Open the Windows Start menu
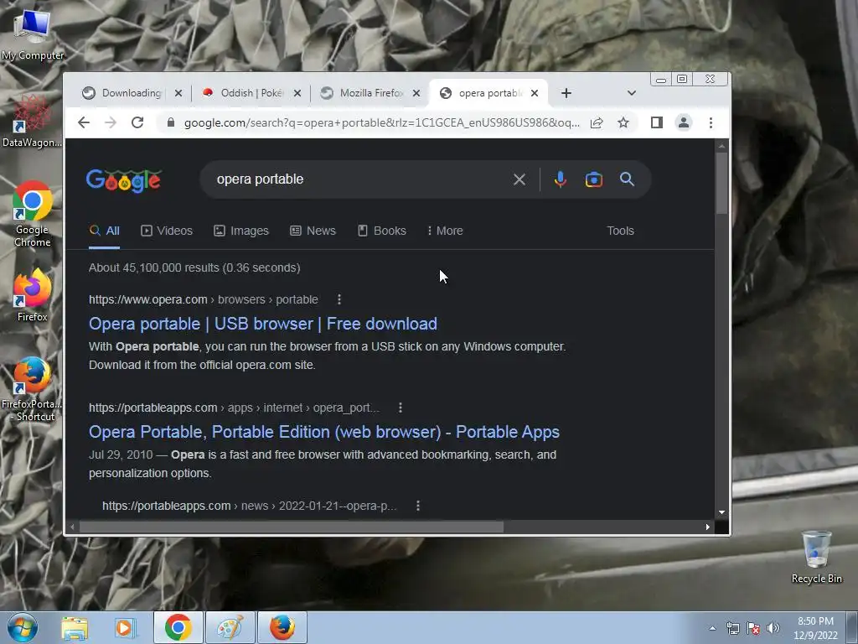Screen dimensions: 858x644 (23, 627)
